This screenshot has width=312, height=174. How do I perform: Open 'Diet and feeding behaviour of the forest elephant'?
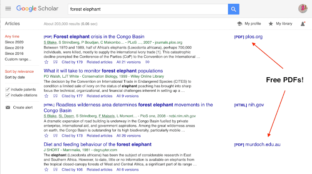(x=97, y=145)
